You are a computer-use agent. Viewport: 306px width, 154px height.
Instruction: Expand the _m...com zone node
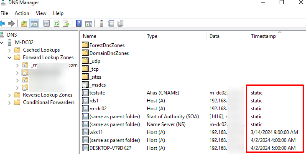(18, 65)
